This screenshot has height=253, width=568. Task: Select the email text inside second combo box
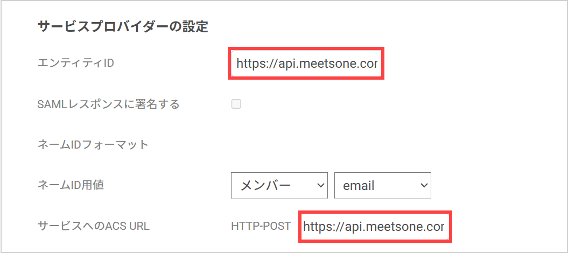point(359,186)
